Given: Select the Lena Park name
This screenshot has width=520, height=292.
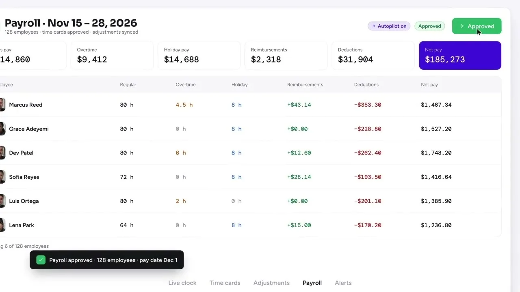Looking at the screenshot, I should tap(22, 225).
